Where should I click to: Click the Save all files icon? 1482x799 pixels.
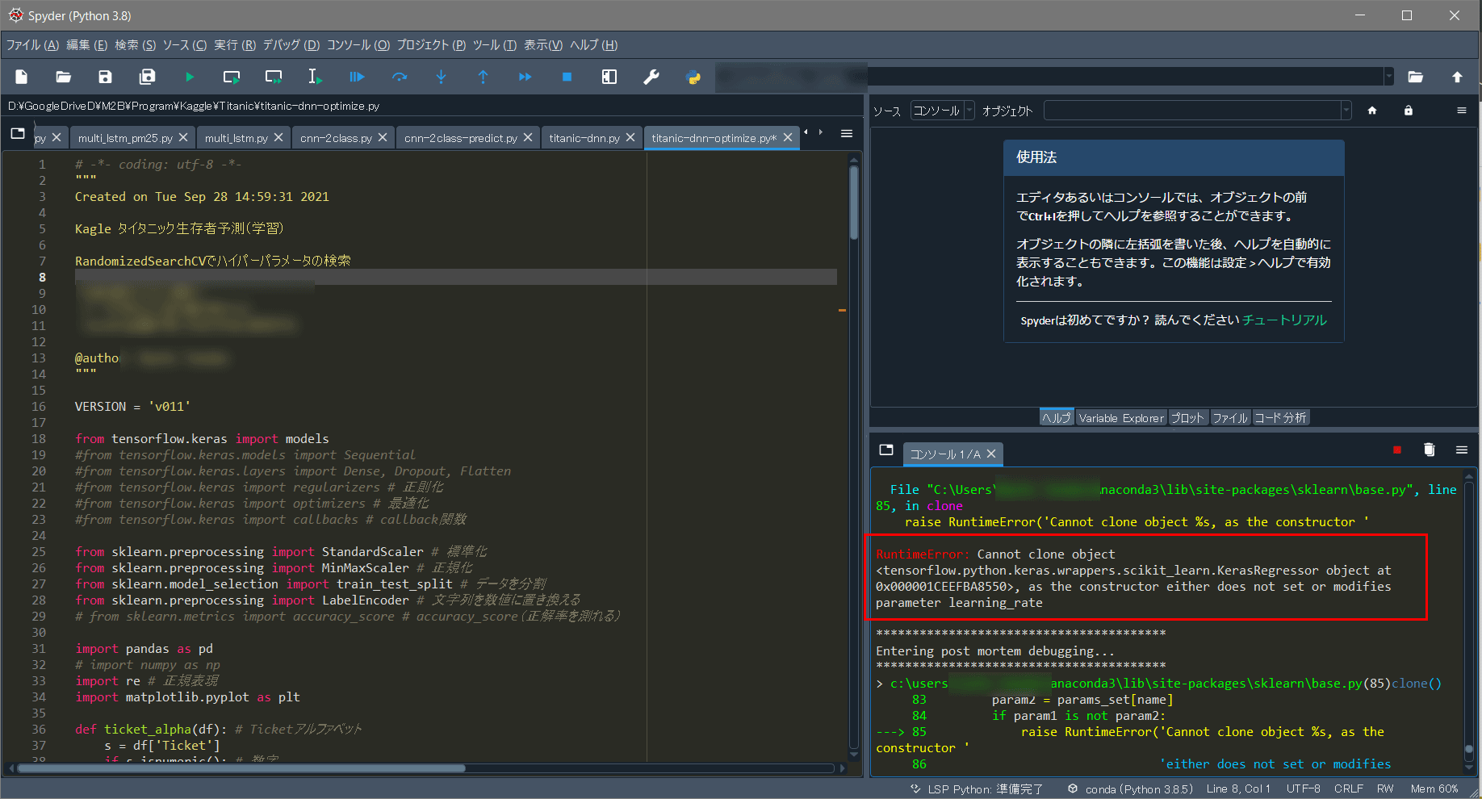tap(147, 77)
